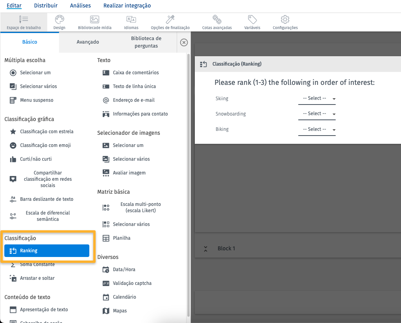Add a Validação captcha question

click(127, 283)
